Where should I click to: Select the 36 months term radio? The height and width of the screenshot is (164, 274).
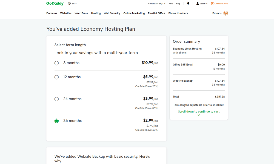[x=56, y=121]
